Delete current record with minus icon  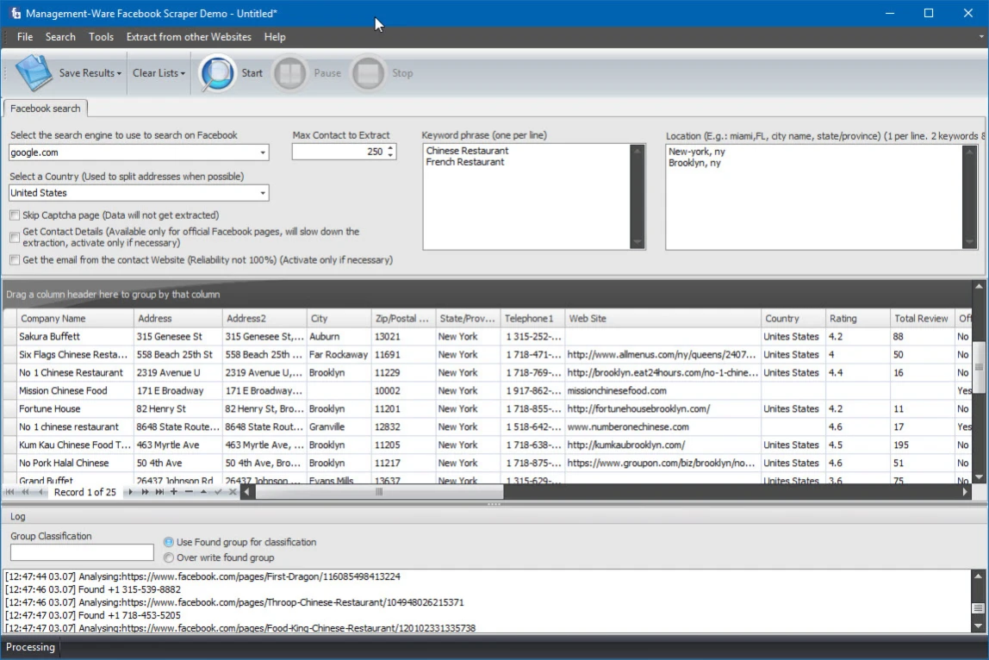(x=189, y=492)
